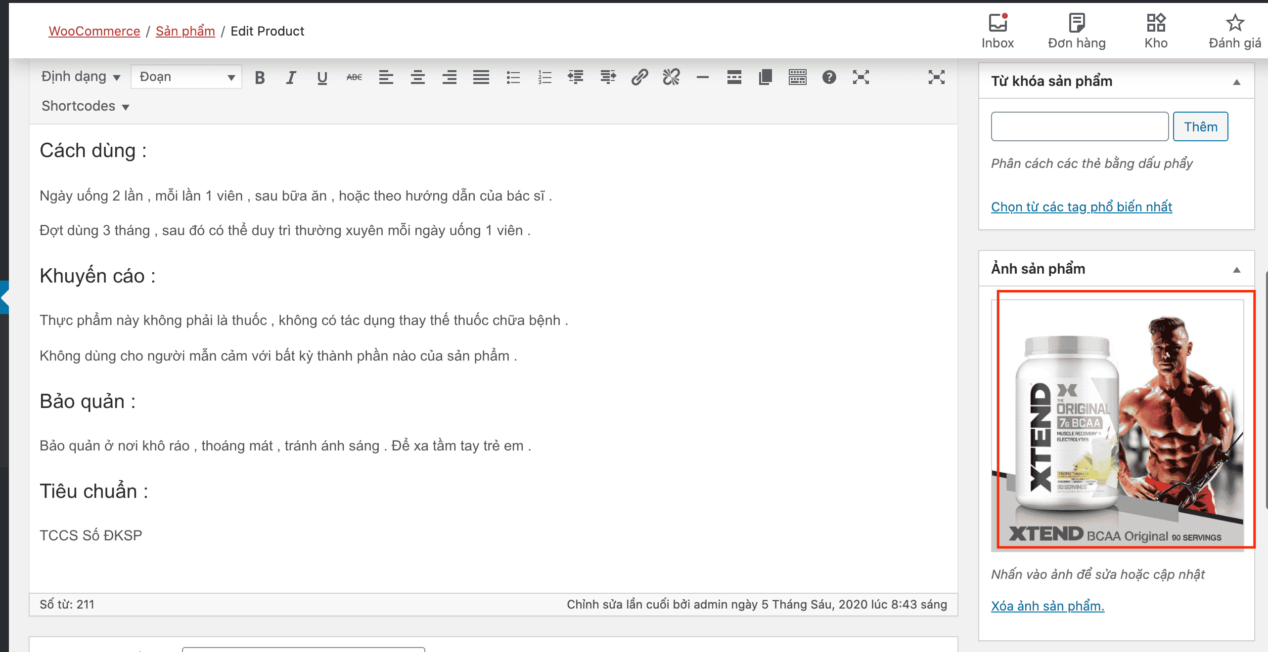1268x652 pixels.
Task: Click the heading 'Khuyến cáo :'
Action: (x=97, y=276)
